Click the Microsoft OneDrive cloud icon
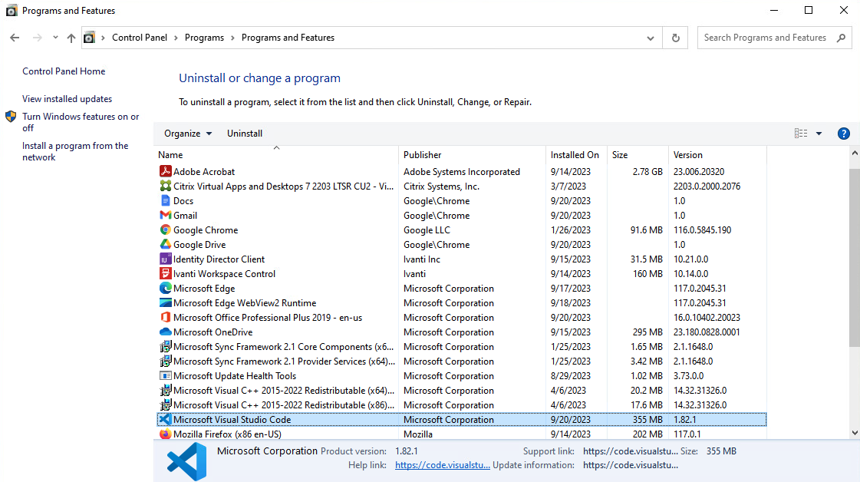 pyautogui.click(x=165, y=332)
